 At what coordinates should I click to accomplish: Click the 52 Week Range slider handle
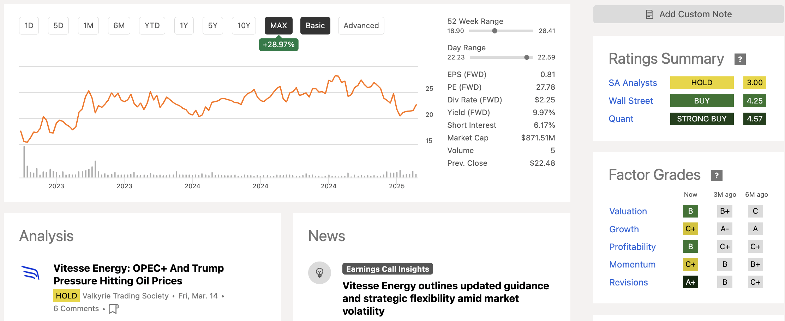click(495, 31)
